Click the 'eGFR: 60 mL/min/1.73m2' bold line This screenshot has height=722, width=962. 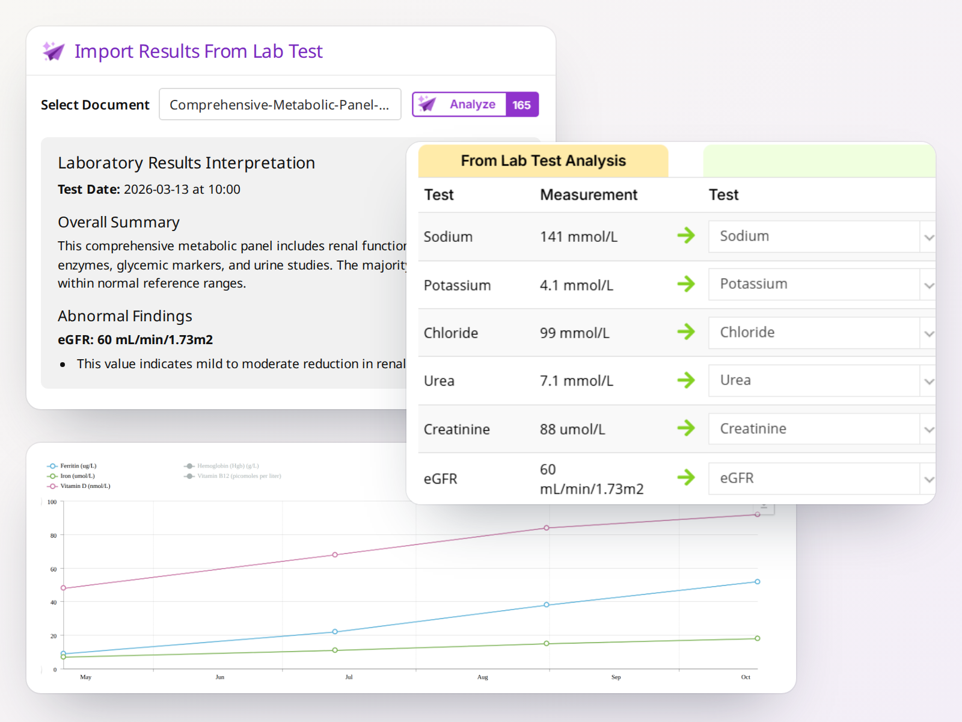(x=135, y=339)
